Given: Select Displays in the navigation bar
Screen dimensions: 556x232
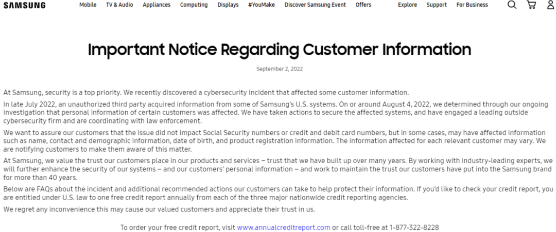Looking at the screenshot, I should tap(228, 5).
